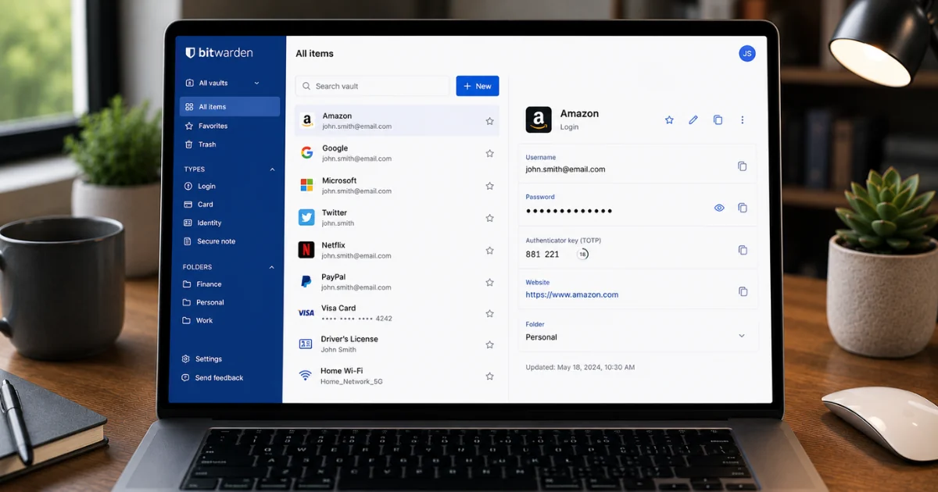Select the PayPal list entry
Viewport: 938px width, 492px height.
coord(397,282)
